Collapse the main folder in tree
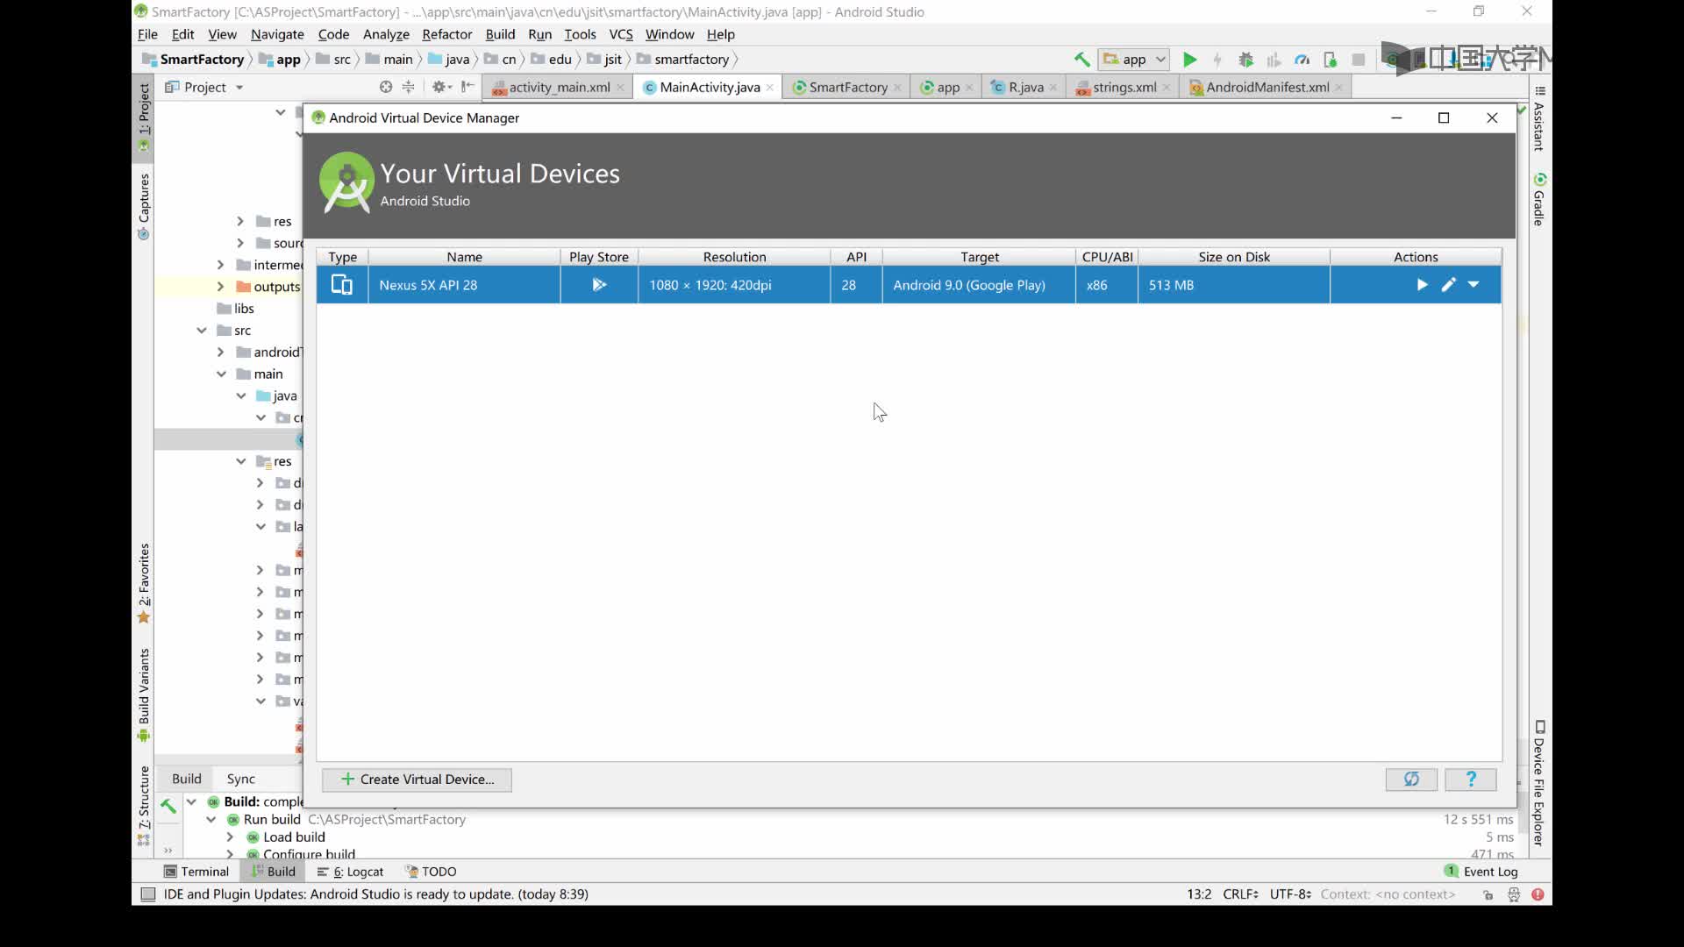This screenshot has height=947, width=1684. pyautogui.click(x=221, y=374)
